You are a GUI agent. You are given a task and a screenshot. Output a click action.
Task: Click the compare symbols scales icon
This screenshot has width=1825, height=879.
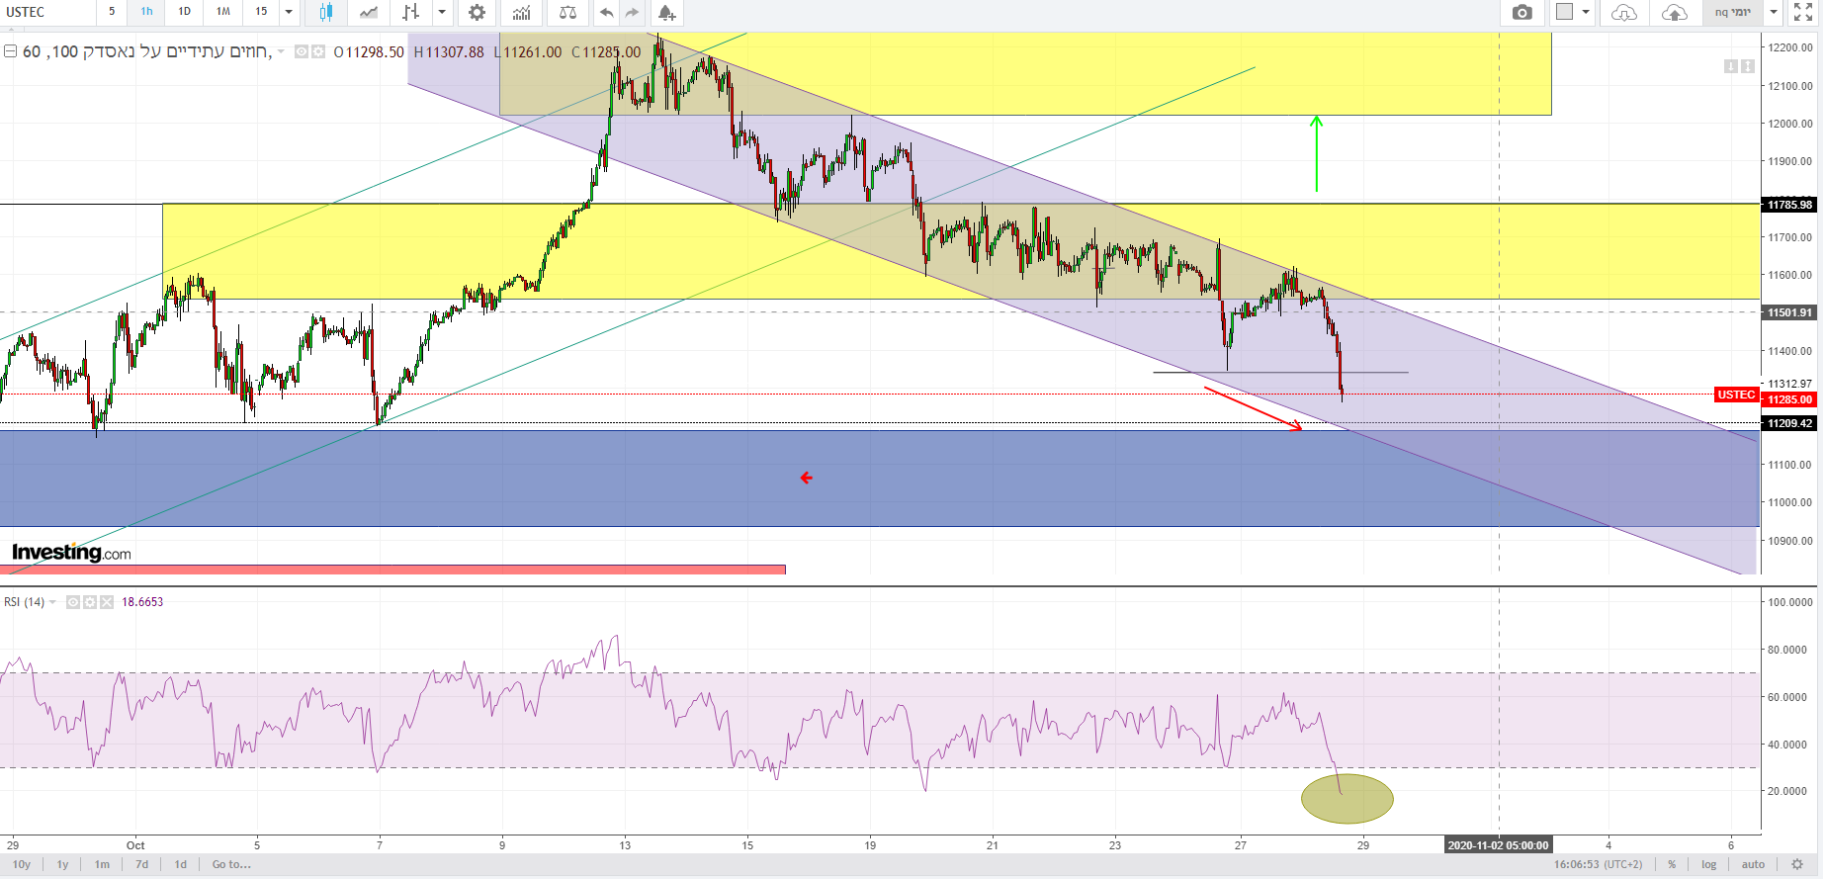567,12
